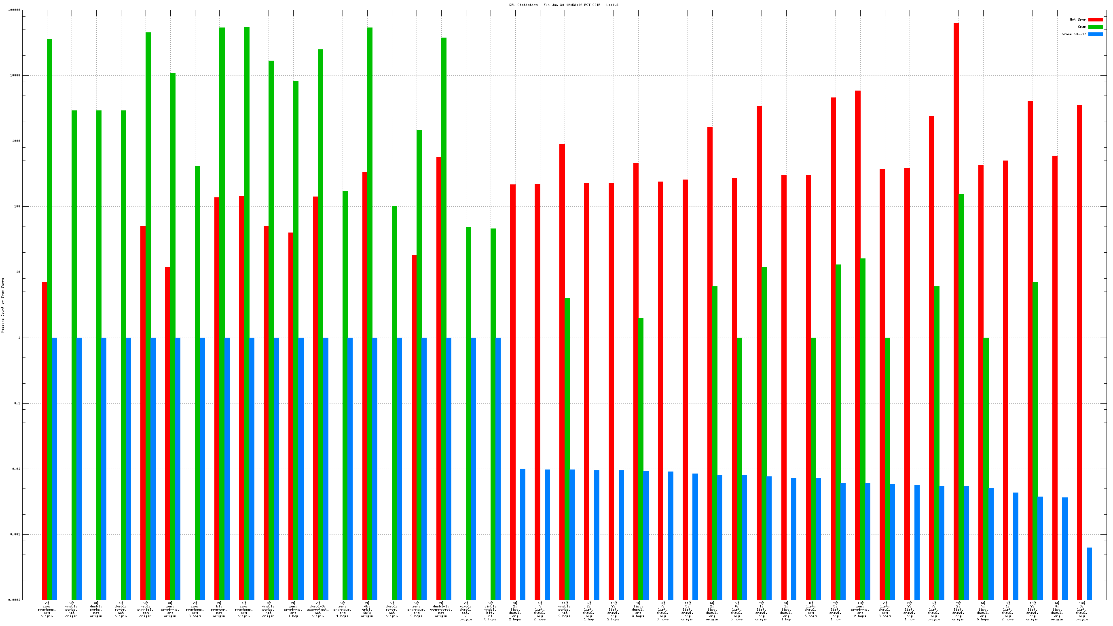Click the chart title RBL Statistics
The height and width of the screenshot is (626, 1113).
point(563,5)
